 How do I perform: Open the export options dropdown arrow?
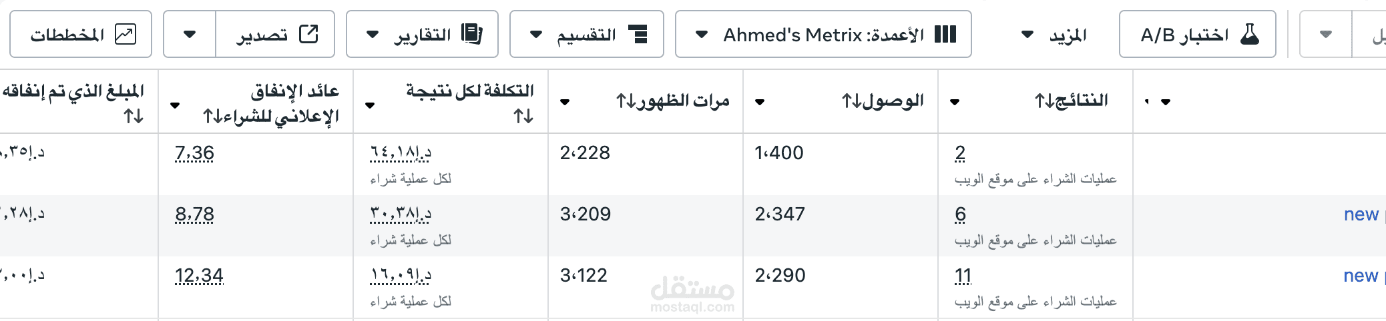tap(190, 34)
